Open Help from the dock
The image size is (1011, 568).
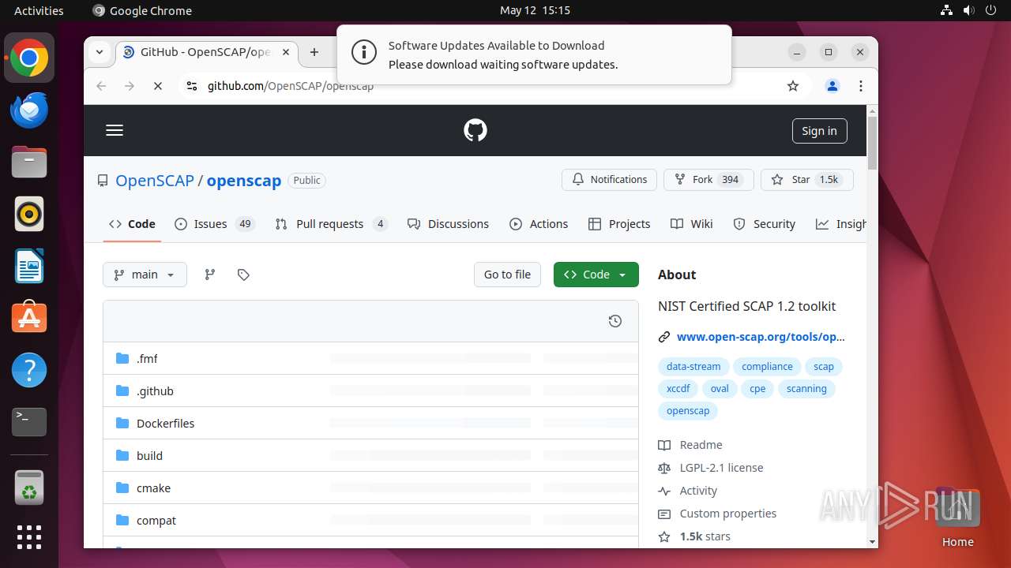[29, 370]
